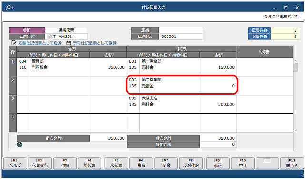The image size is (305, 179).
Task: Click the F12 閉じる button
Action: (x=292, y=163)
